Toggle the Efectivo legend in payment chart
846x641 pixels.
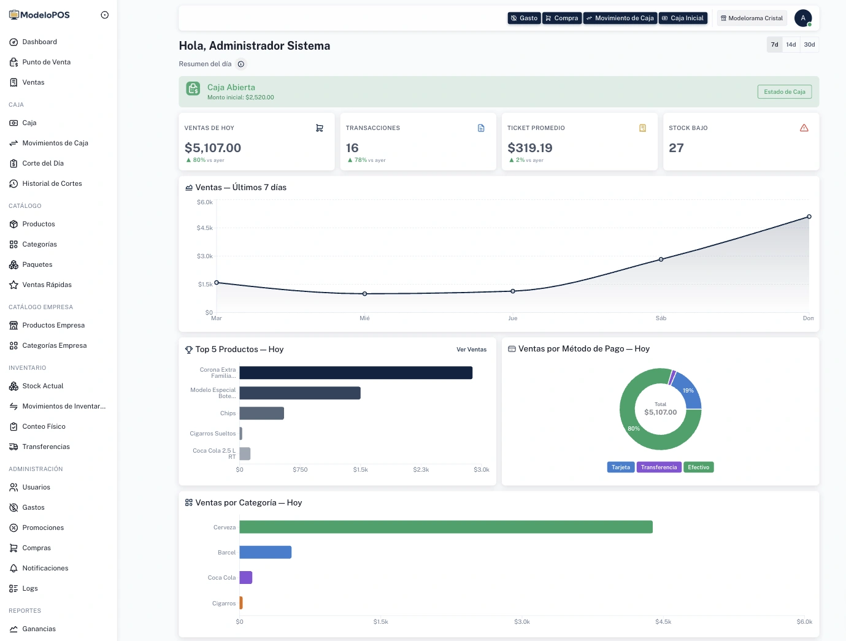[x=698, y=467]
